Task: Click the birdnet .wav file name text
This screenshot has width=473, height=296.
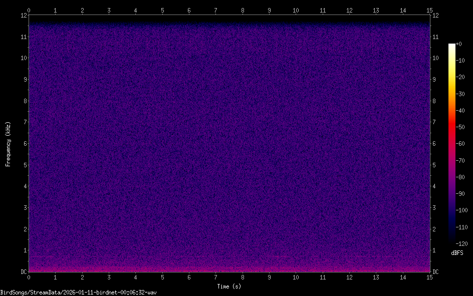Action: click(79, 292)
